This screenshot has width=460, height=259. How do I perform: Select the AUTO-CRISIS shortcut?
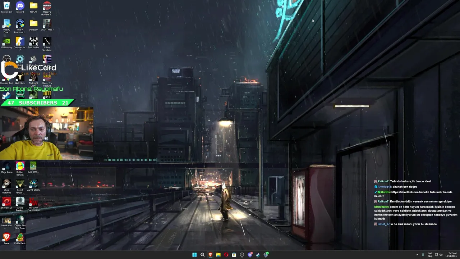coord(33,185)
